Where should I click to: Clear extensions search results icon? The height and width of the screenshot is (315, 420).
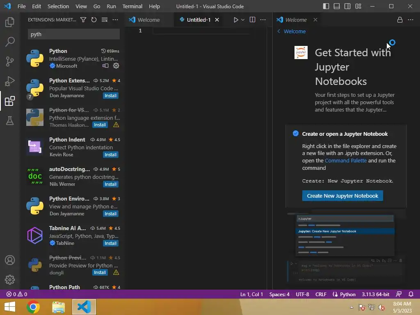point(105,20)
